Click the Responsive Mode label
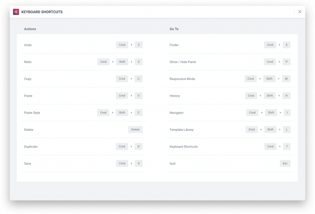 [x=182, y=79]
